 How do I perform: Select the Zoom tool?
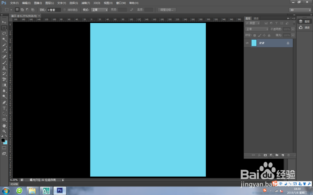pyautogui.click(x=4, y=131)
